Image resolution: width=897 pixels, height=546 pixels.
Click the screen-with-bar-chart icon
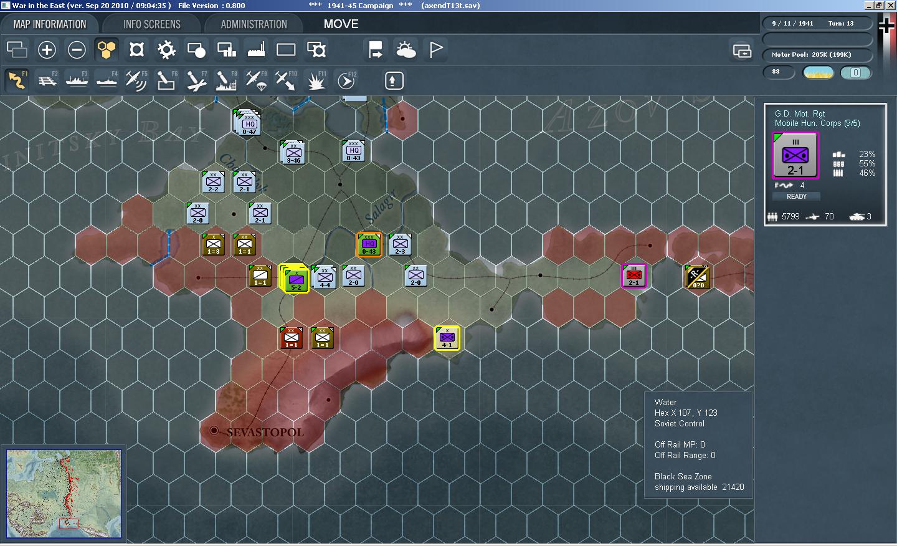pyautogui.click(x=226, y=50)
